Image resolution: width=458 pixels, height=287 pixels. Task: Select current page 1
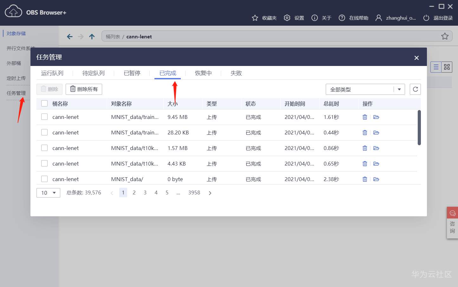[123, 192]
